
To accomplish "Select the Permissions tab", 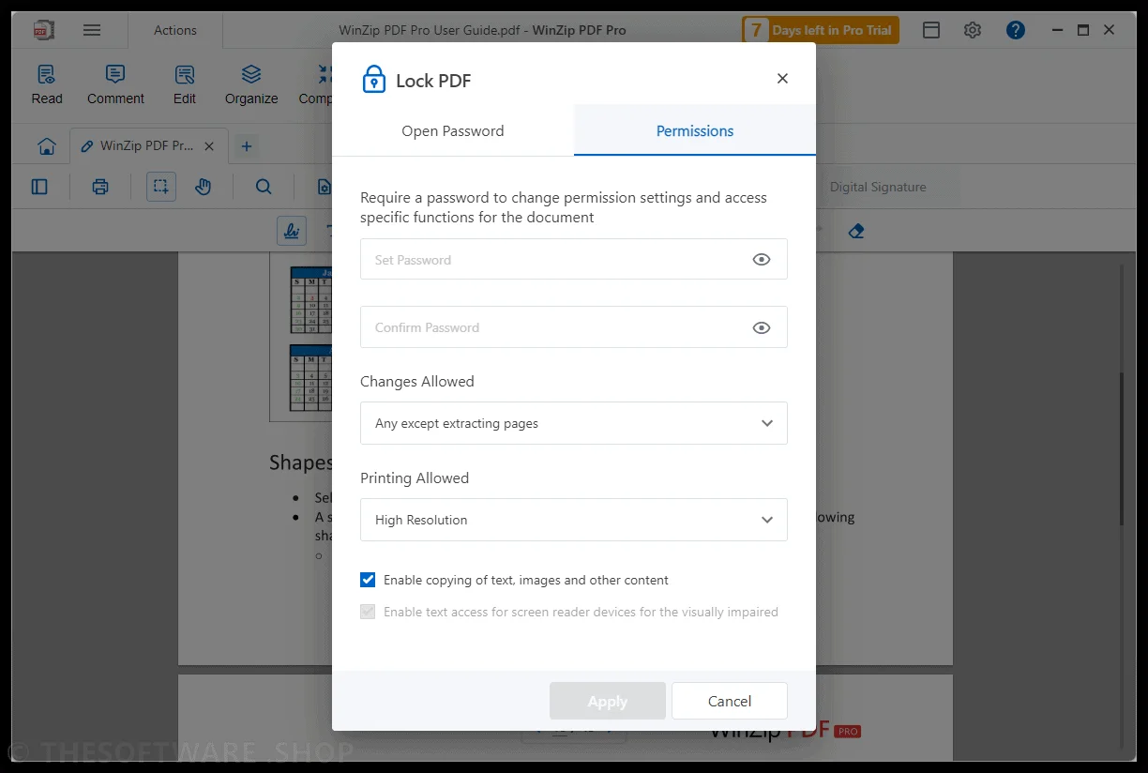I will [x=695, y=130].
